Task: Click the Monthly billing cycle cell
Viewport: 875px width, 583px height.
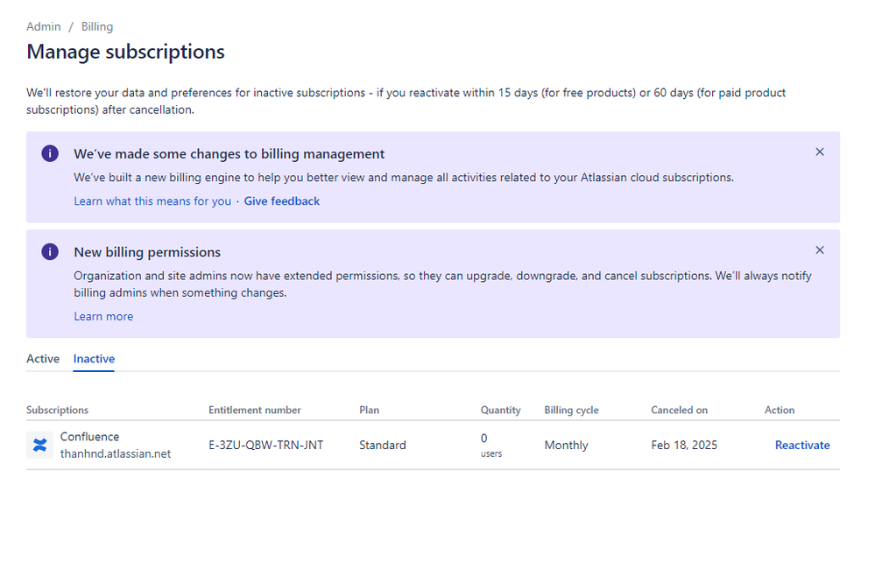Action: (566, 445)
